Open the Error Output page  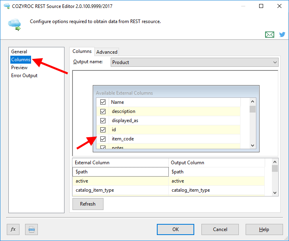click(24, 76)
